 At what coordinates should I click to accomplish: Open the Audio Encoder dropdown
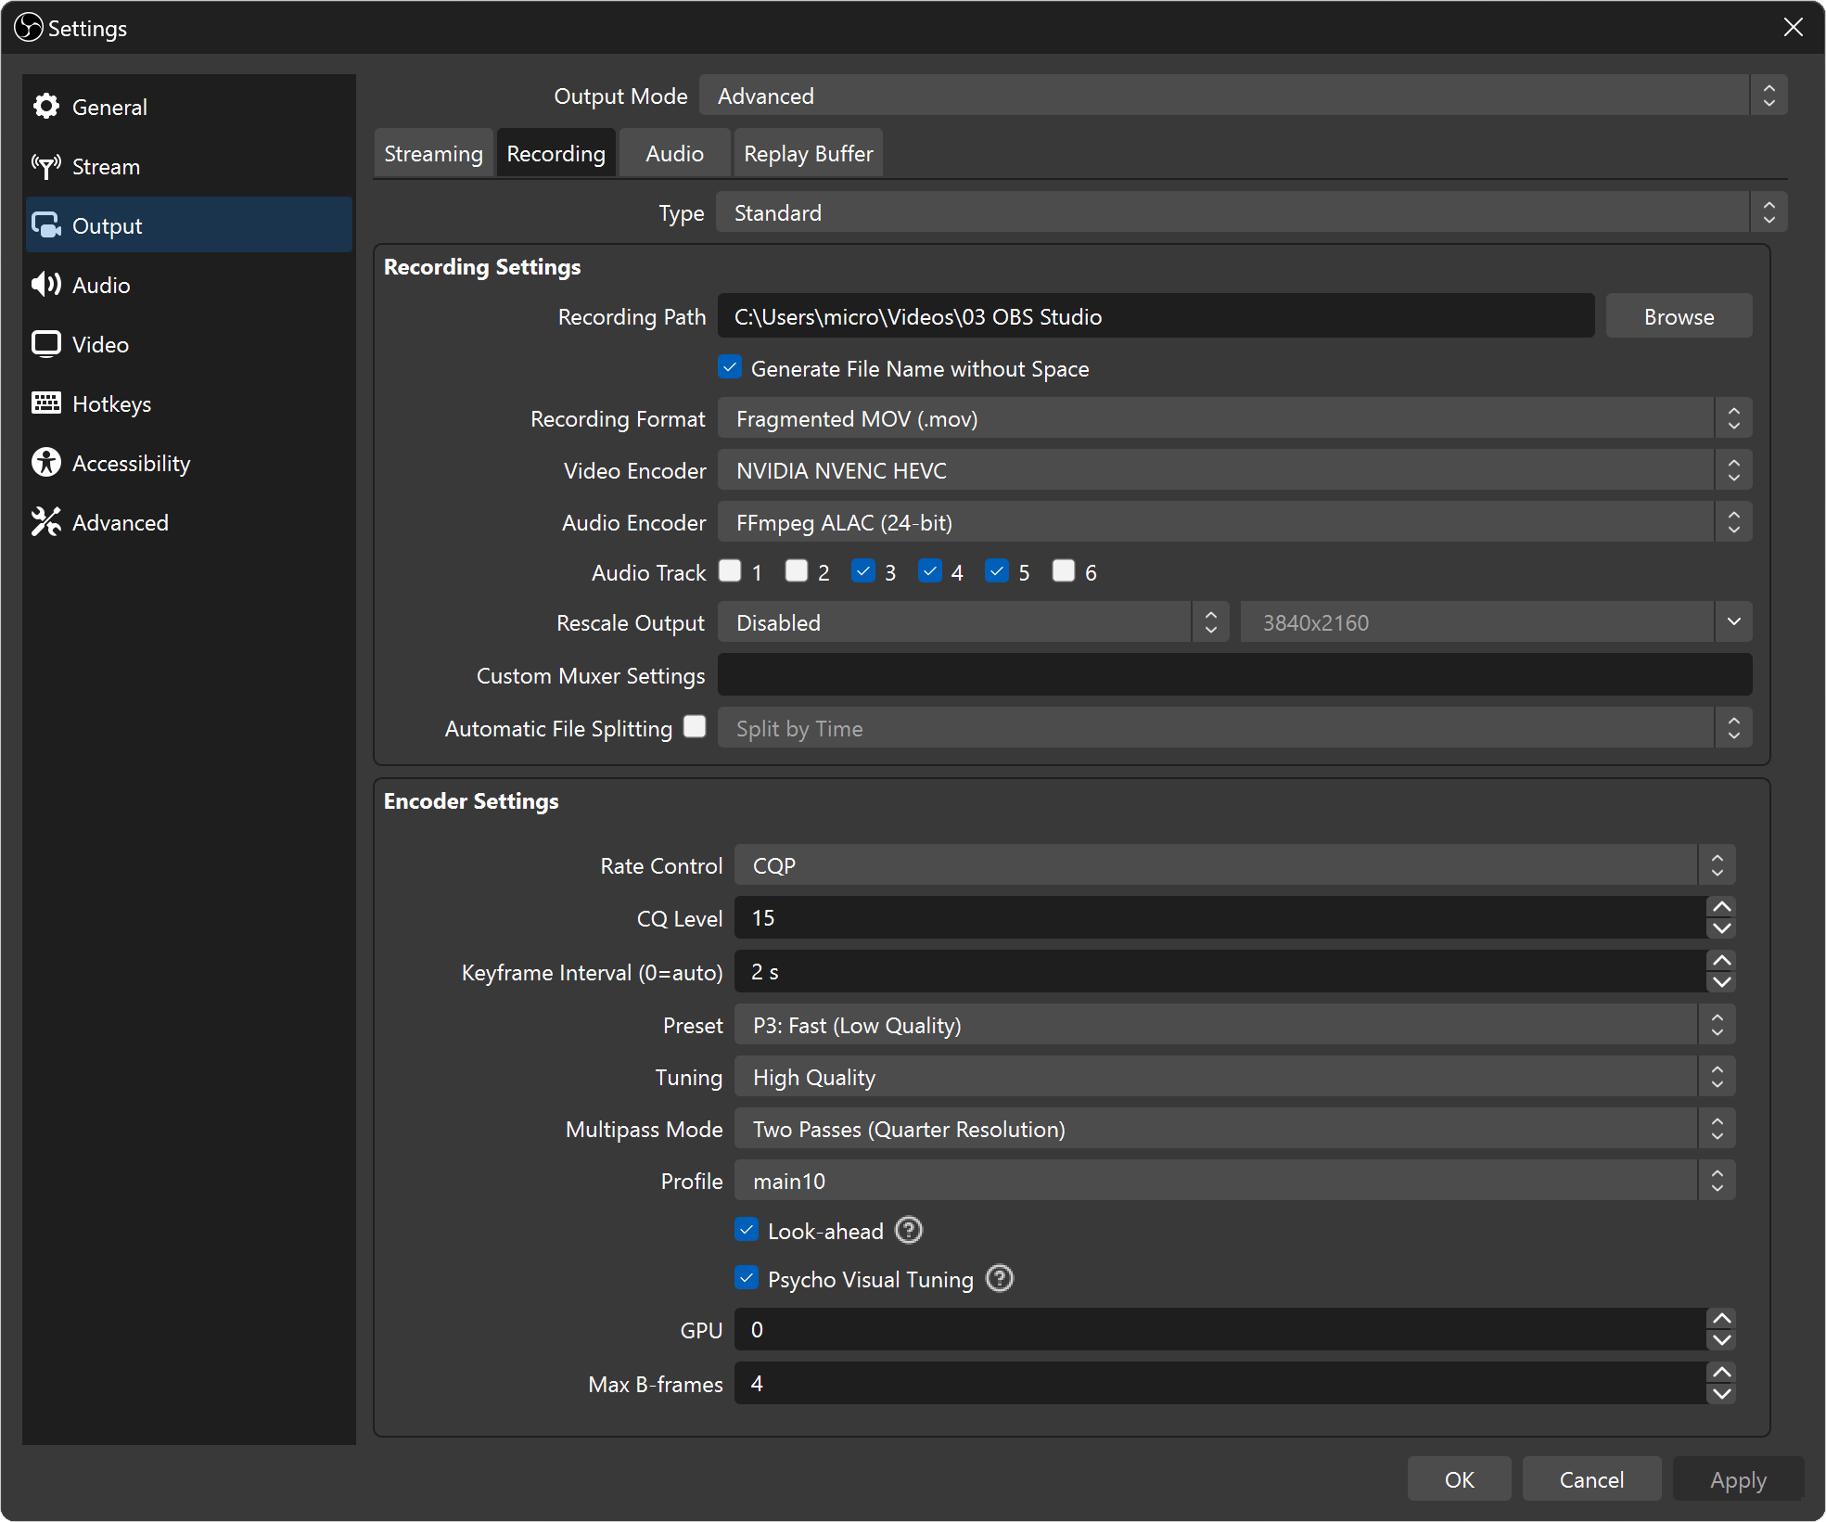click(x=1235, y=522)
